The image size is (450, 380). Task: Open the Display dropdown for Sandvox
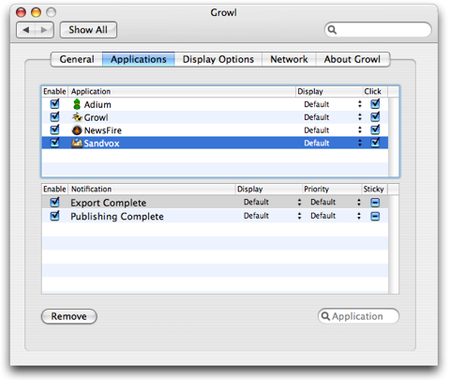tap(333, 143)
